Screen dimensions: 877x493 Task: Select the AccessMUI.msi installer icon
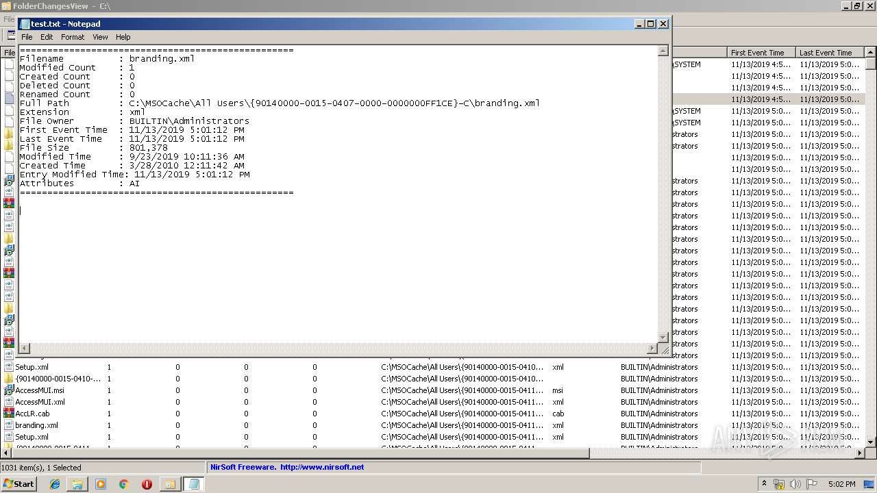9,390
